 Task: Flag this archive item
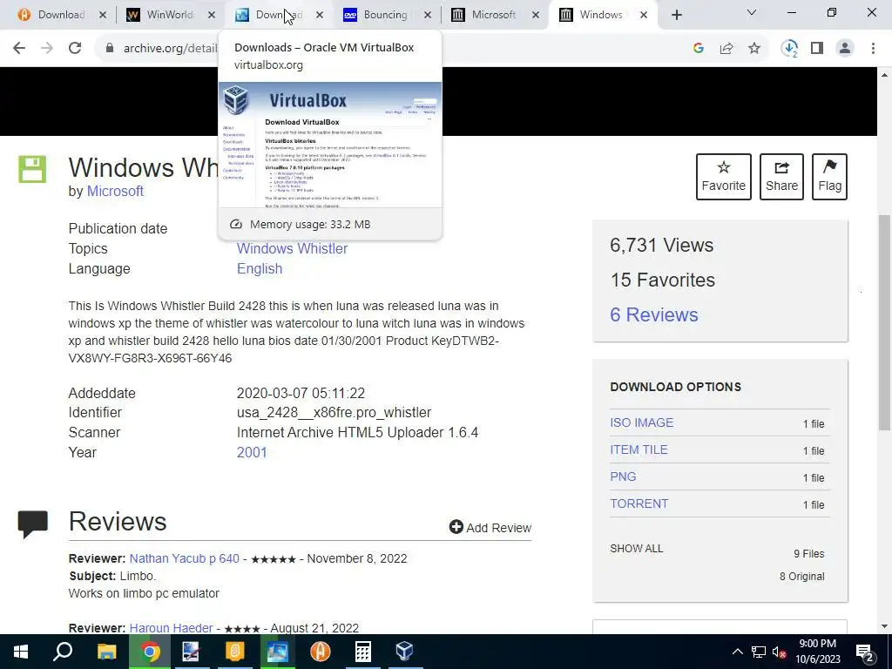[829, 176]
